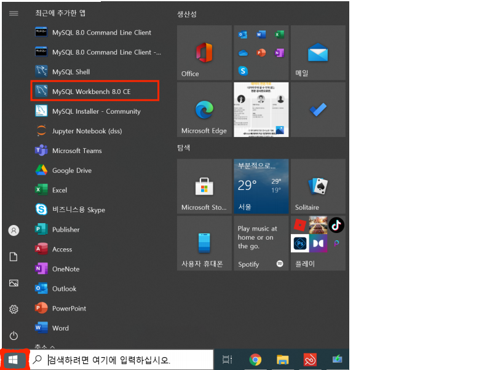The width and height of the screenshot is (503, 370).
Task: Launch Chrome from taskbar
Action: (x=255, y=360)
